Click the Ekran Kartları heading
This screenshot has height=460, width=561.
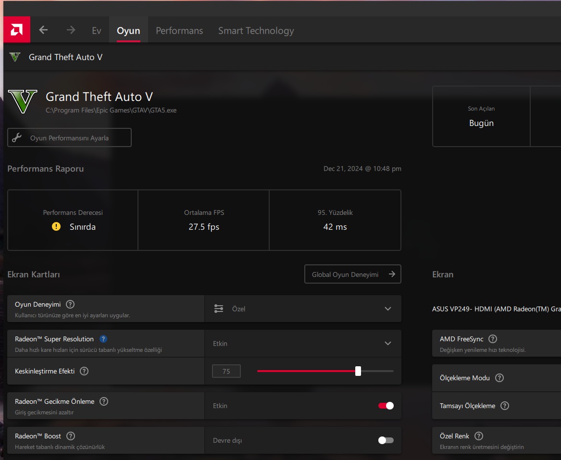[34, 274]
